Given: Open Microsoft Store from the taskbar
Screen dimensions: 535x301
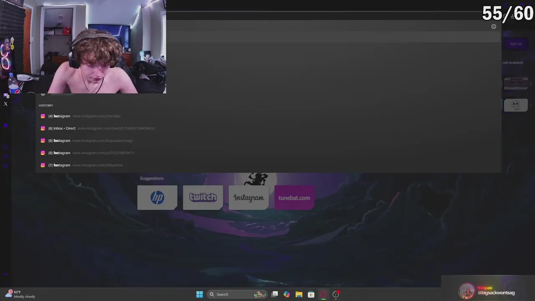Looking at the screenshot, I should pyautogui.click(x=311, y=294).
